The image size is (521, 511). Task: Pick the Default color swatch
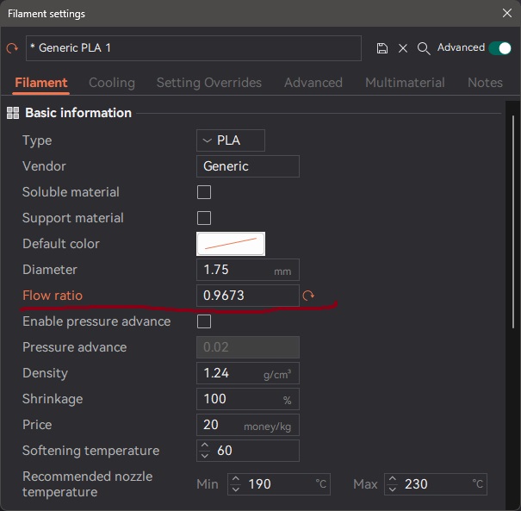(230, 244)
